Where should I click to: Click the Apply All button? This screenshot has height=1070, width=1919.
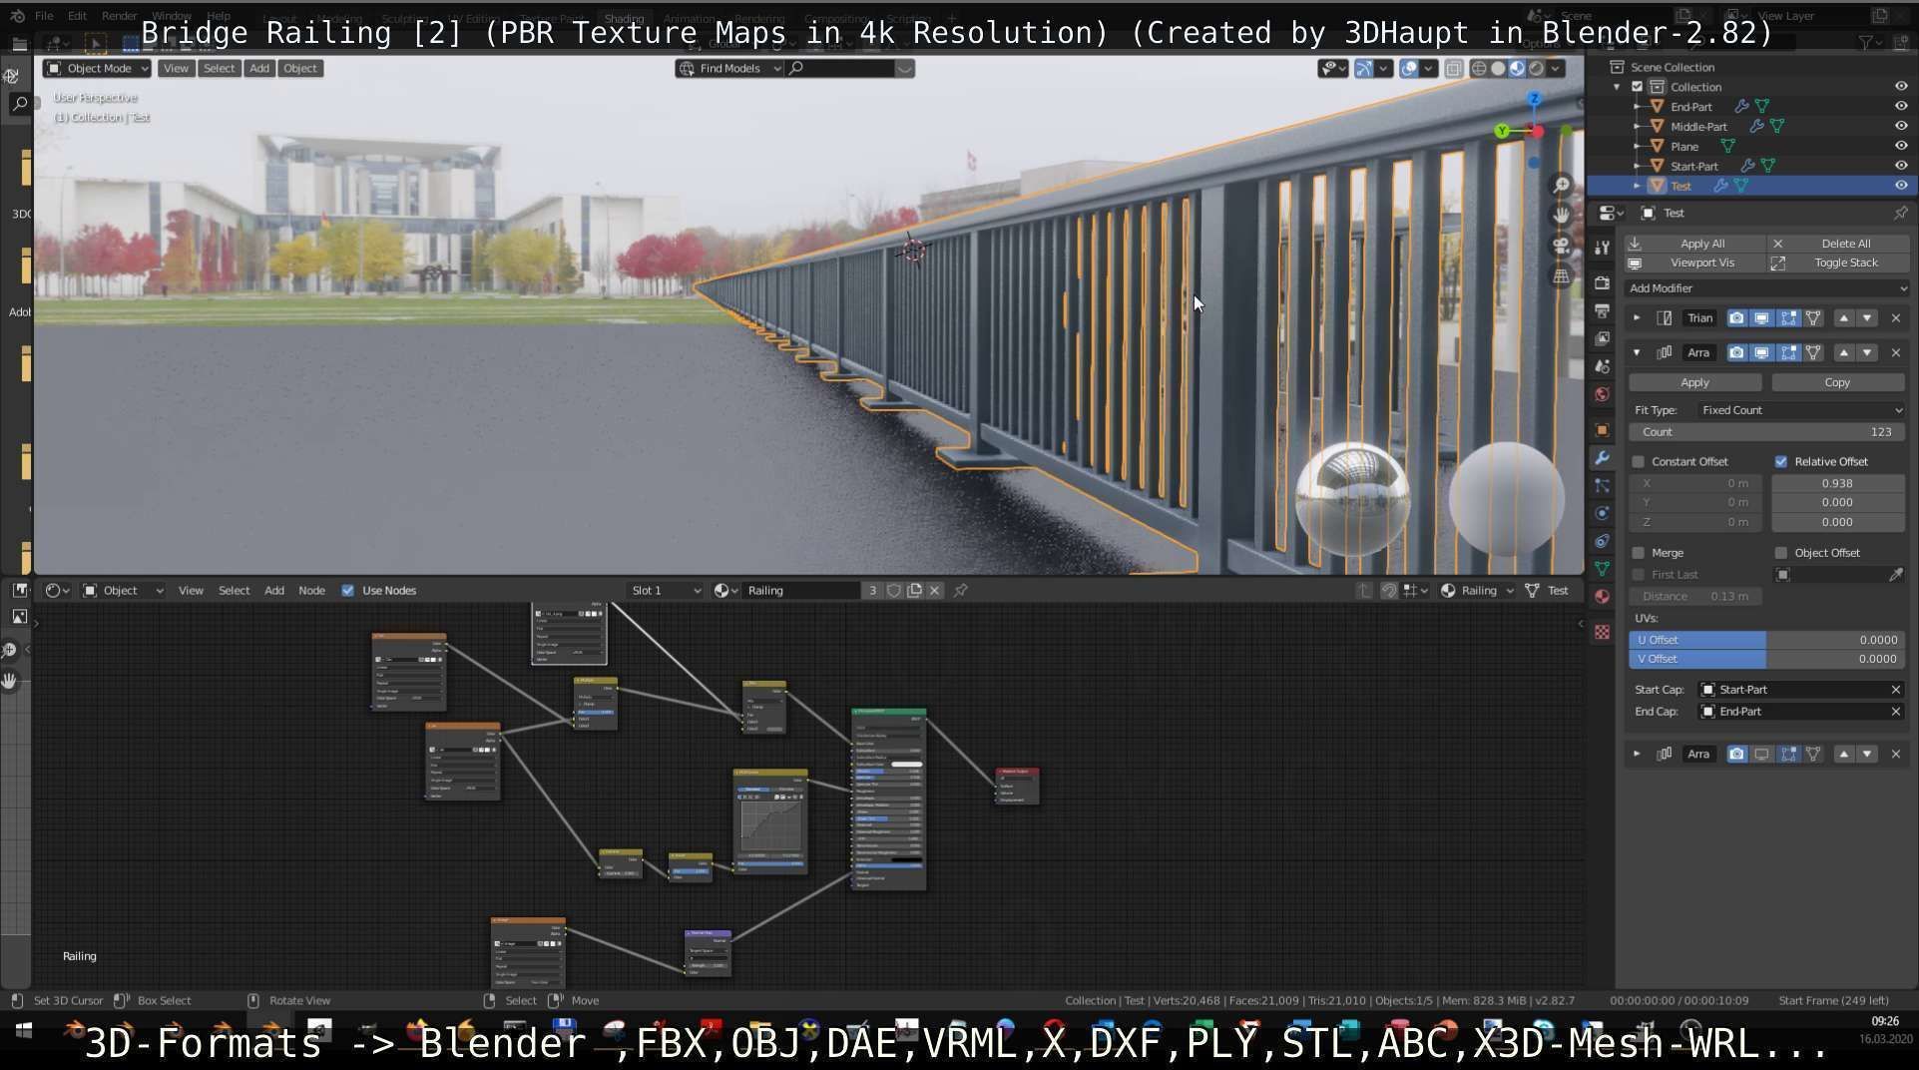coord(1694,244)
